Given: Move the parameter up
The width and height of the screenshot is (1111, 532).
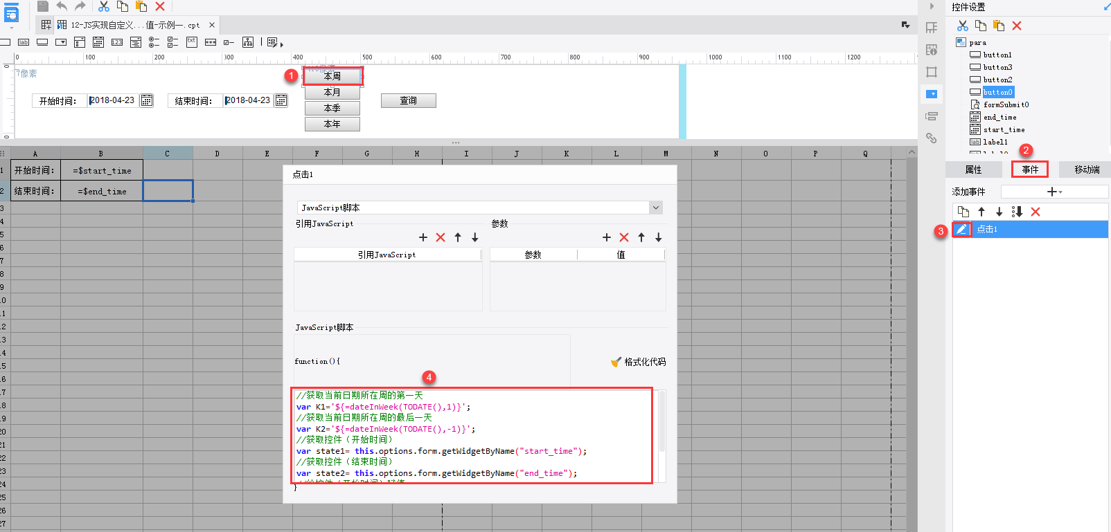Looking at the screenshot, I should click(x=641, y=237).
